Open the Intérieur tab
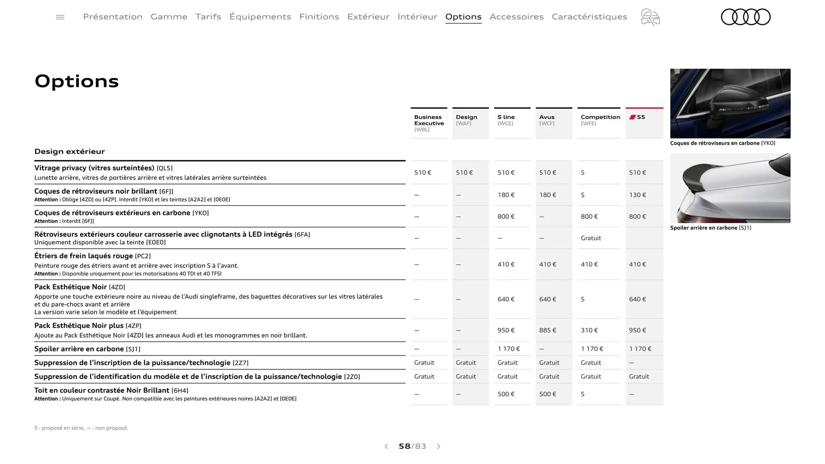The height and width of the screenshot is (464, 825). point(417,17)
